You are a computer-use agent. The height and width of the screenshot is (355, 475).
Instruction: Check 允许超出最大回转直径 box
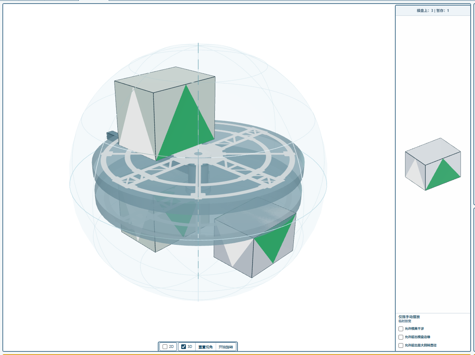(401, 345)
